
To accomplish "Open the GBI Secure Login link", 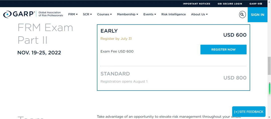I will (230, 4).
